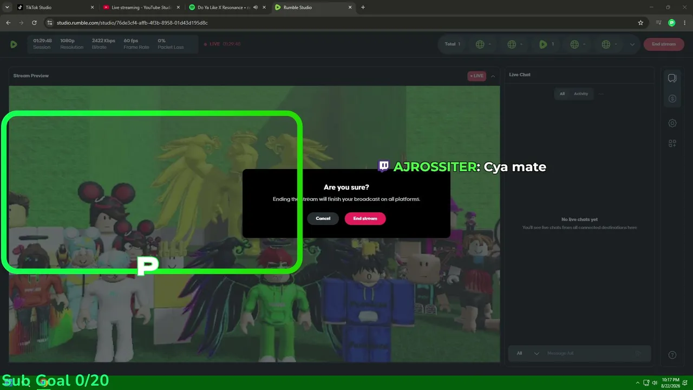This screenshot has width=693, height=390.
Task: Show hidden system tray icons
Action: 638,382
